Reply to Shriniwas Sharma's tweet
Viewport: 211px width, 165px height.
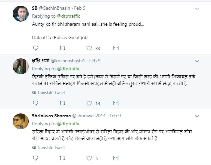click(x=35, y=158)
